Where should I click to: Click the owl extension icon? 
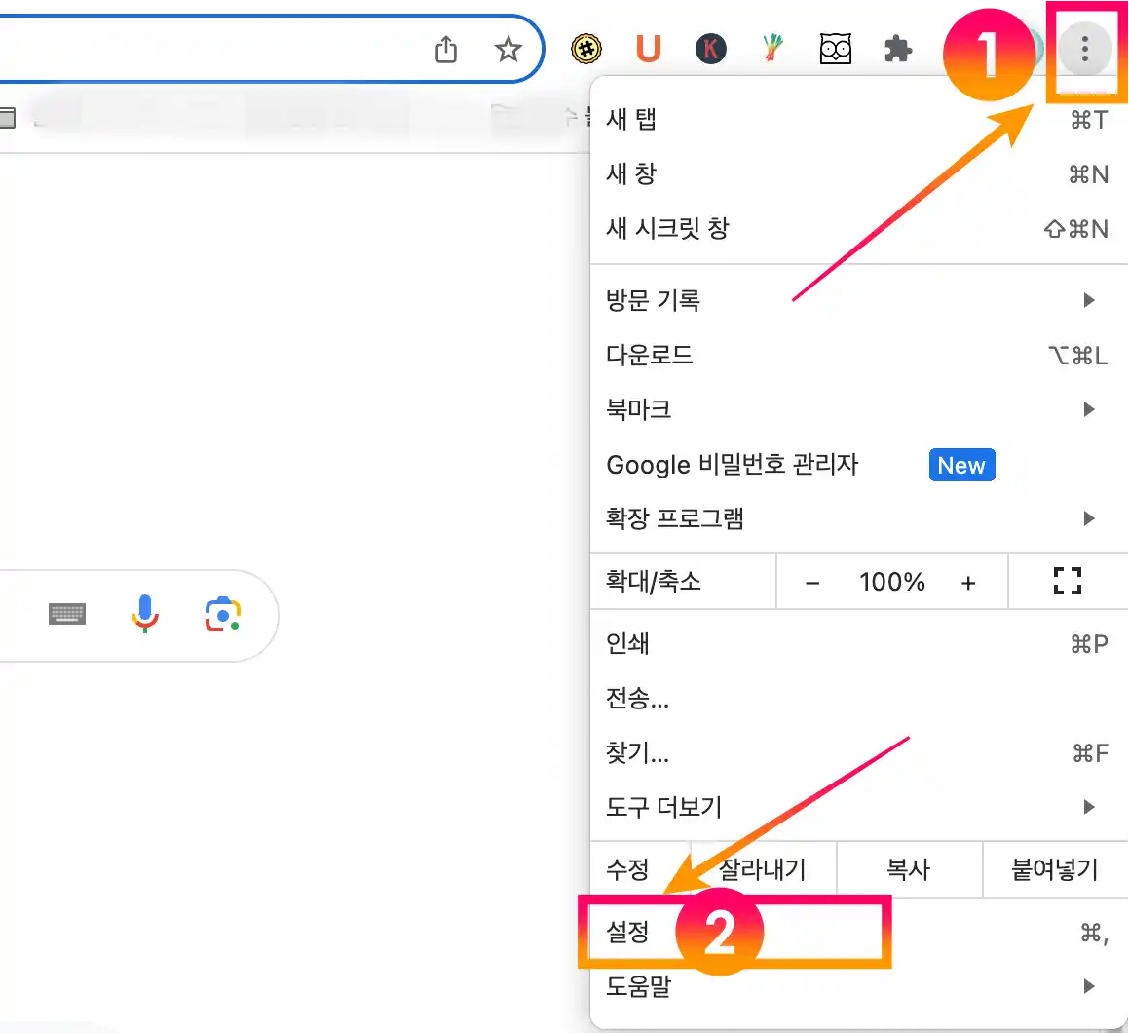tap(836, 49)
